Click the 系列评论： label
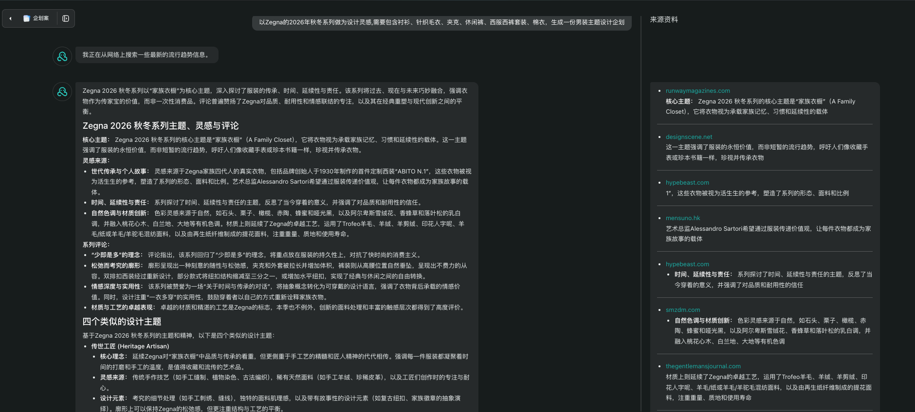The width and height of the screenshot is (915, 412). pos(96,245)
